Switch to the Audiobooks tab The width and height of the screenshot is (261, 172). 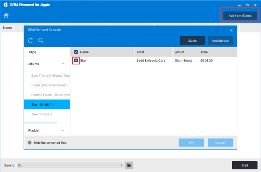(x=220, y=41)
